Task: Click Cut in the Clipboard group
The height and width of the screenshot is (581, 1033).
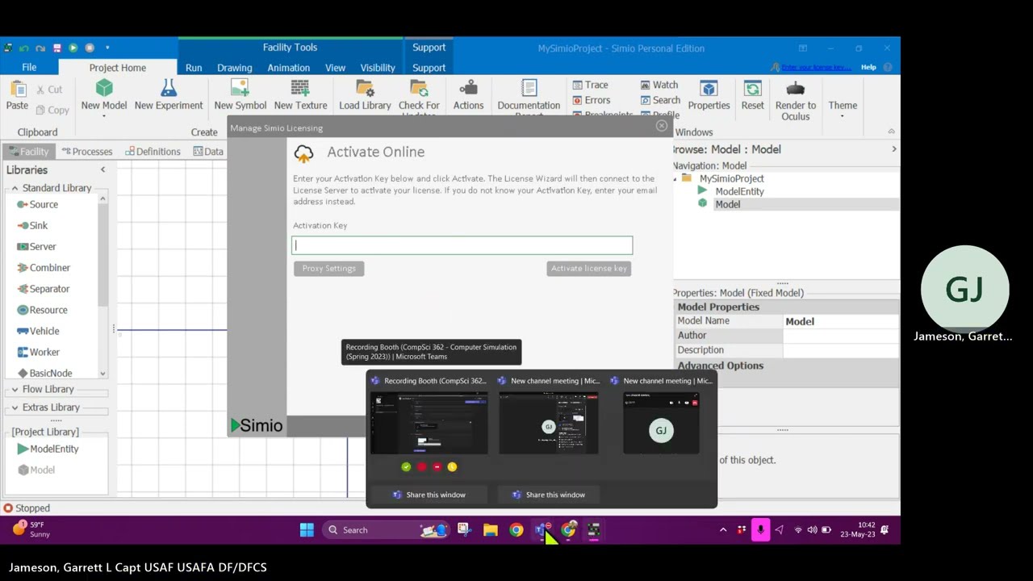Action: point(48,90)
